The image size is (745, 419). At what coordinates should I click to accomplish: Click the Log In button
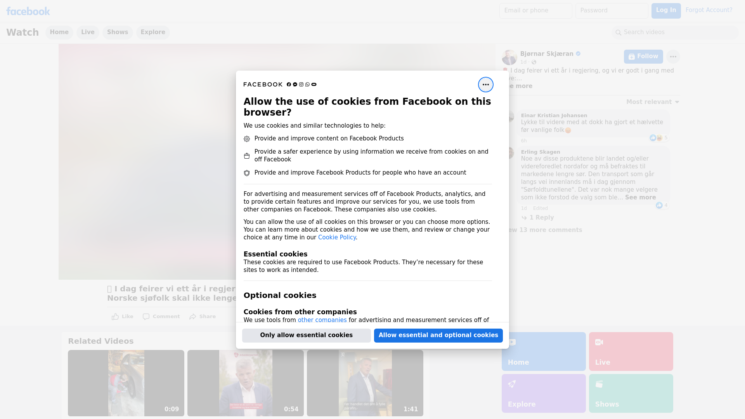[666, 11]
